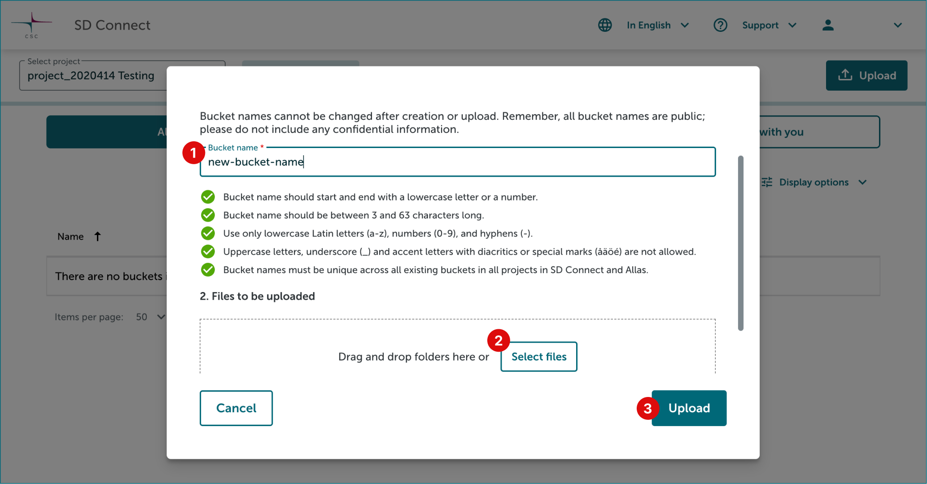Click '2. Files to be uploaded' heading
The height and width of the screenshot is (484, 927).
point(257,296)
